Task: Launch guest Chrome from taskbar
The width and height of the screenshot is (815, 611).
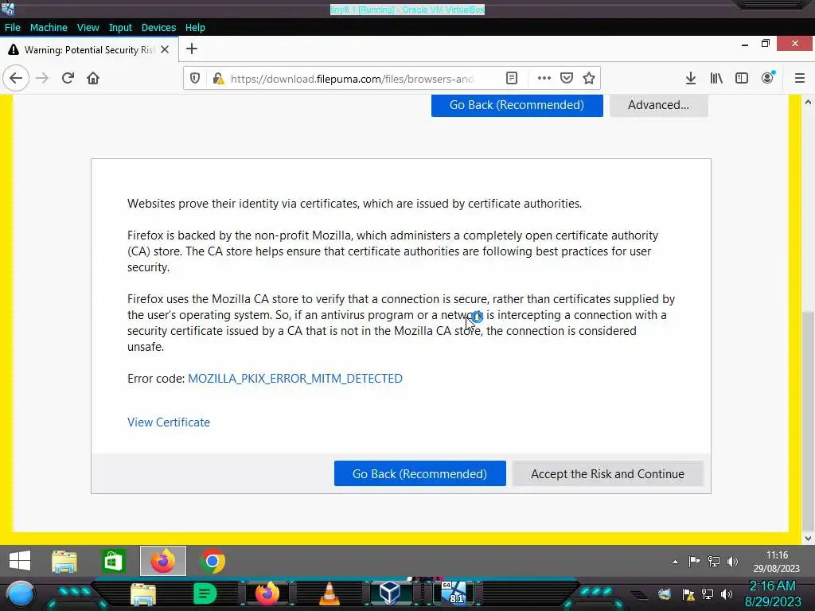Action: pyautogui.click(x=212, y=561)
